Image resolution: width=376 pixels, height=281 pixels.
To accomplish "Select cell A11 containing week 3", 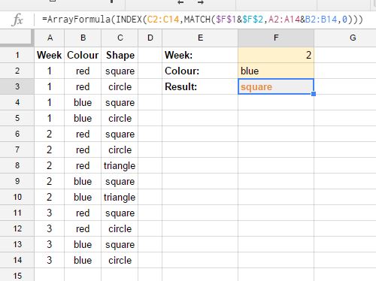I will [x=50, y=213].
